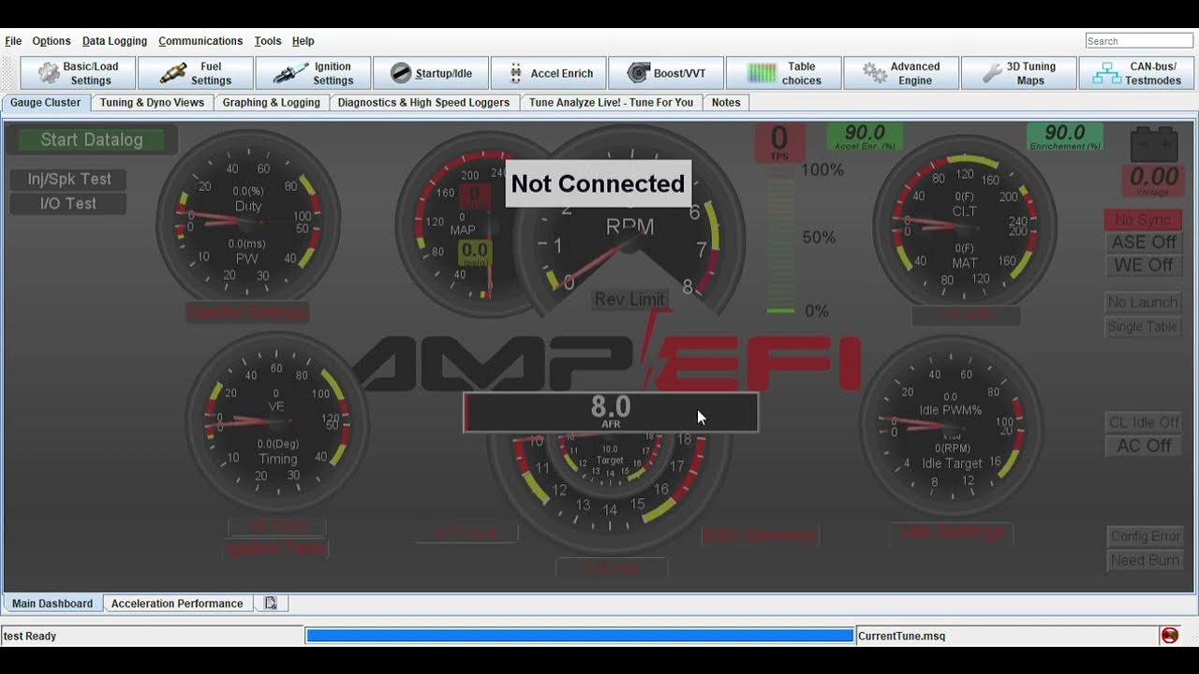This screenshot has width=1199, height=674.
Task: Click the I/O Test button
Action: click(x=68, y=203)
